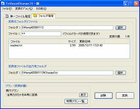Screen dimensions: 140x109
Task: Click the サイズ column header
Action: pos(68,41)
